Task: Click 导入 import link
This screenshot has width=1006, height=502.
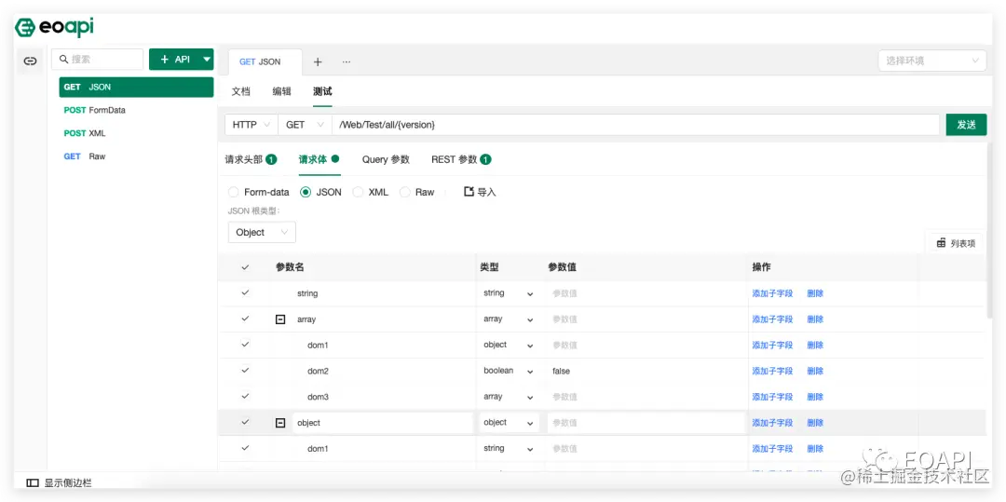Action: click(487, 192)
